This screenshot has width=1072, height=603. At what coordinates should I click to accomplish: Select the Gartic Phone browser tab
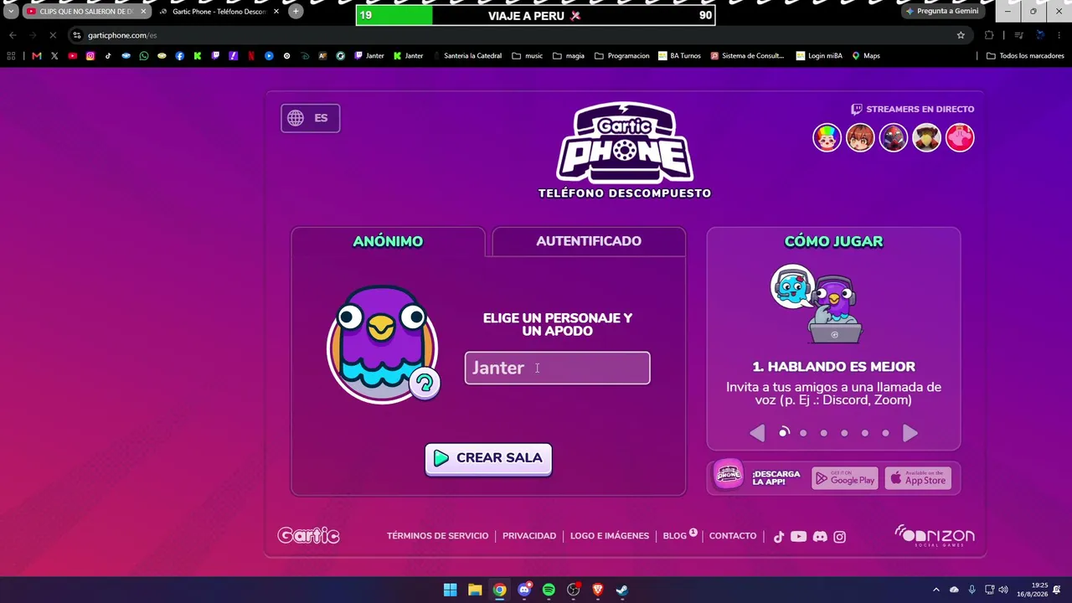pos(219,12)
